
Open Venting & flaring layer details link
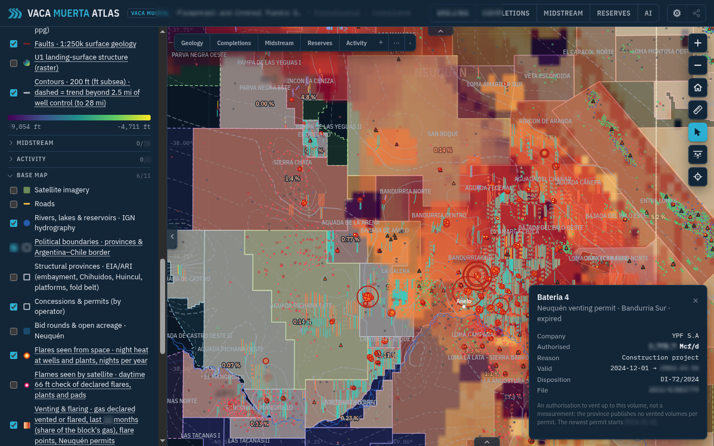point(86,425)
